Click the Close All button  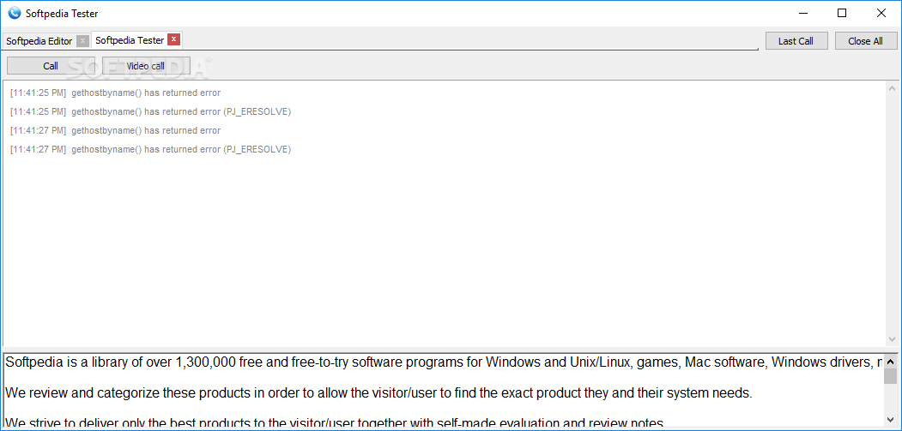tap(865, 41)
